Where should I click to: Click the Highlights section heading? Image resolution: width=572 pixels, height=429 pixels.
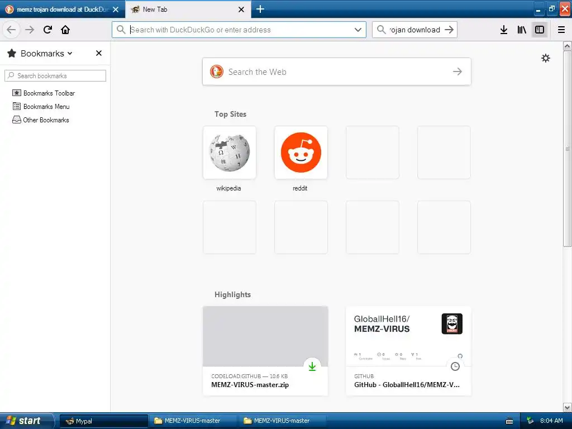(232, 294)
